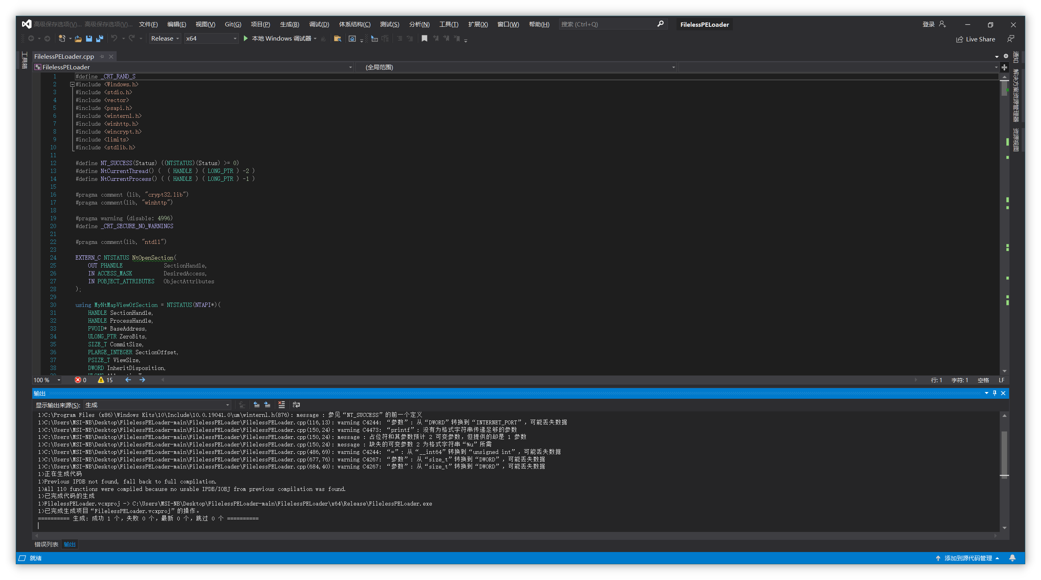Close the FilelessPELoader.cpp tab
Screen dimensions: 1041x580
111,57
